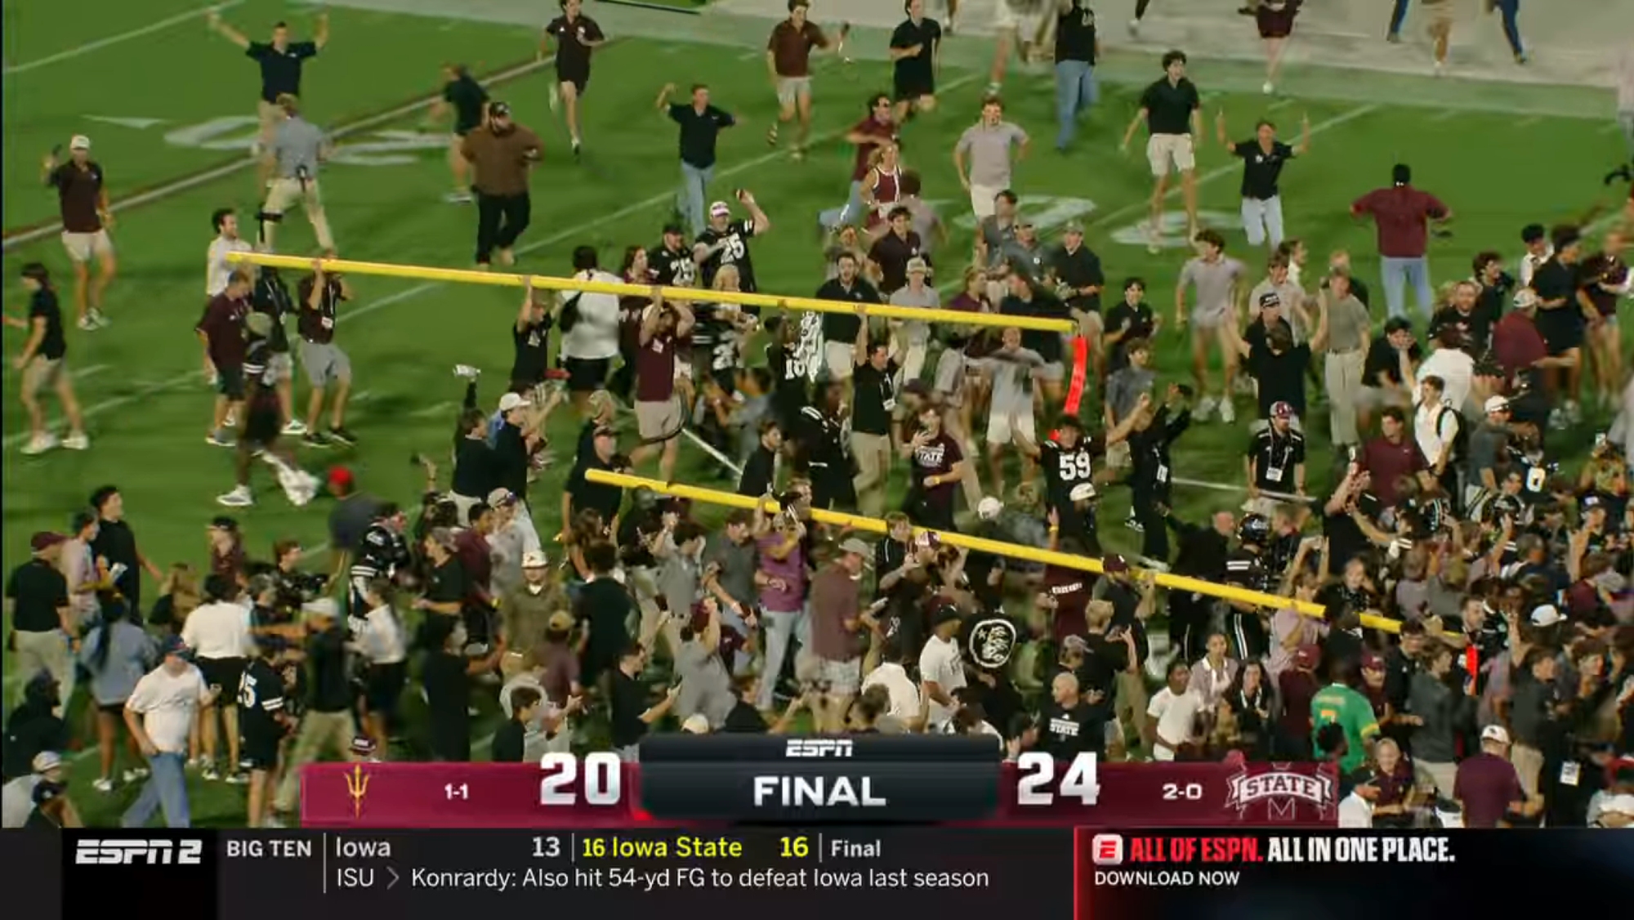Click the FINAL game status label
The width and height of the screenshot is (1634, 920).
[819, 791]
